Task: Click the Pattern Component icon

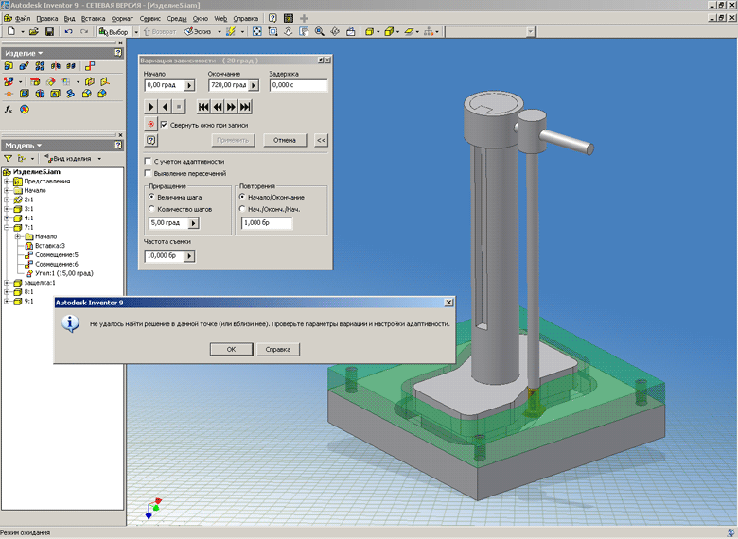Action: pyautogui.click(x=40, y=66)
